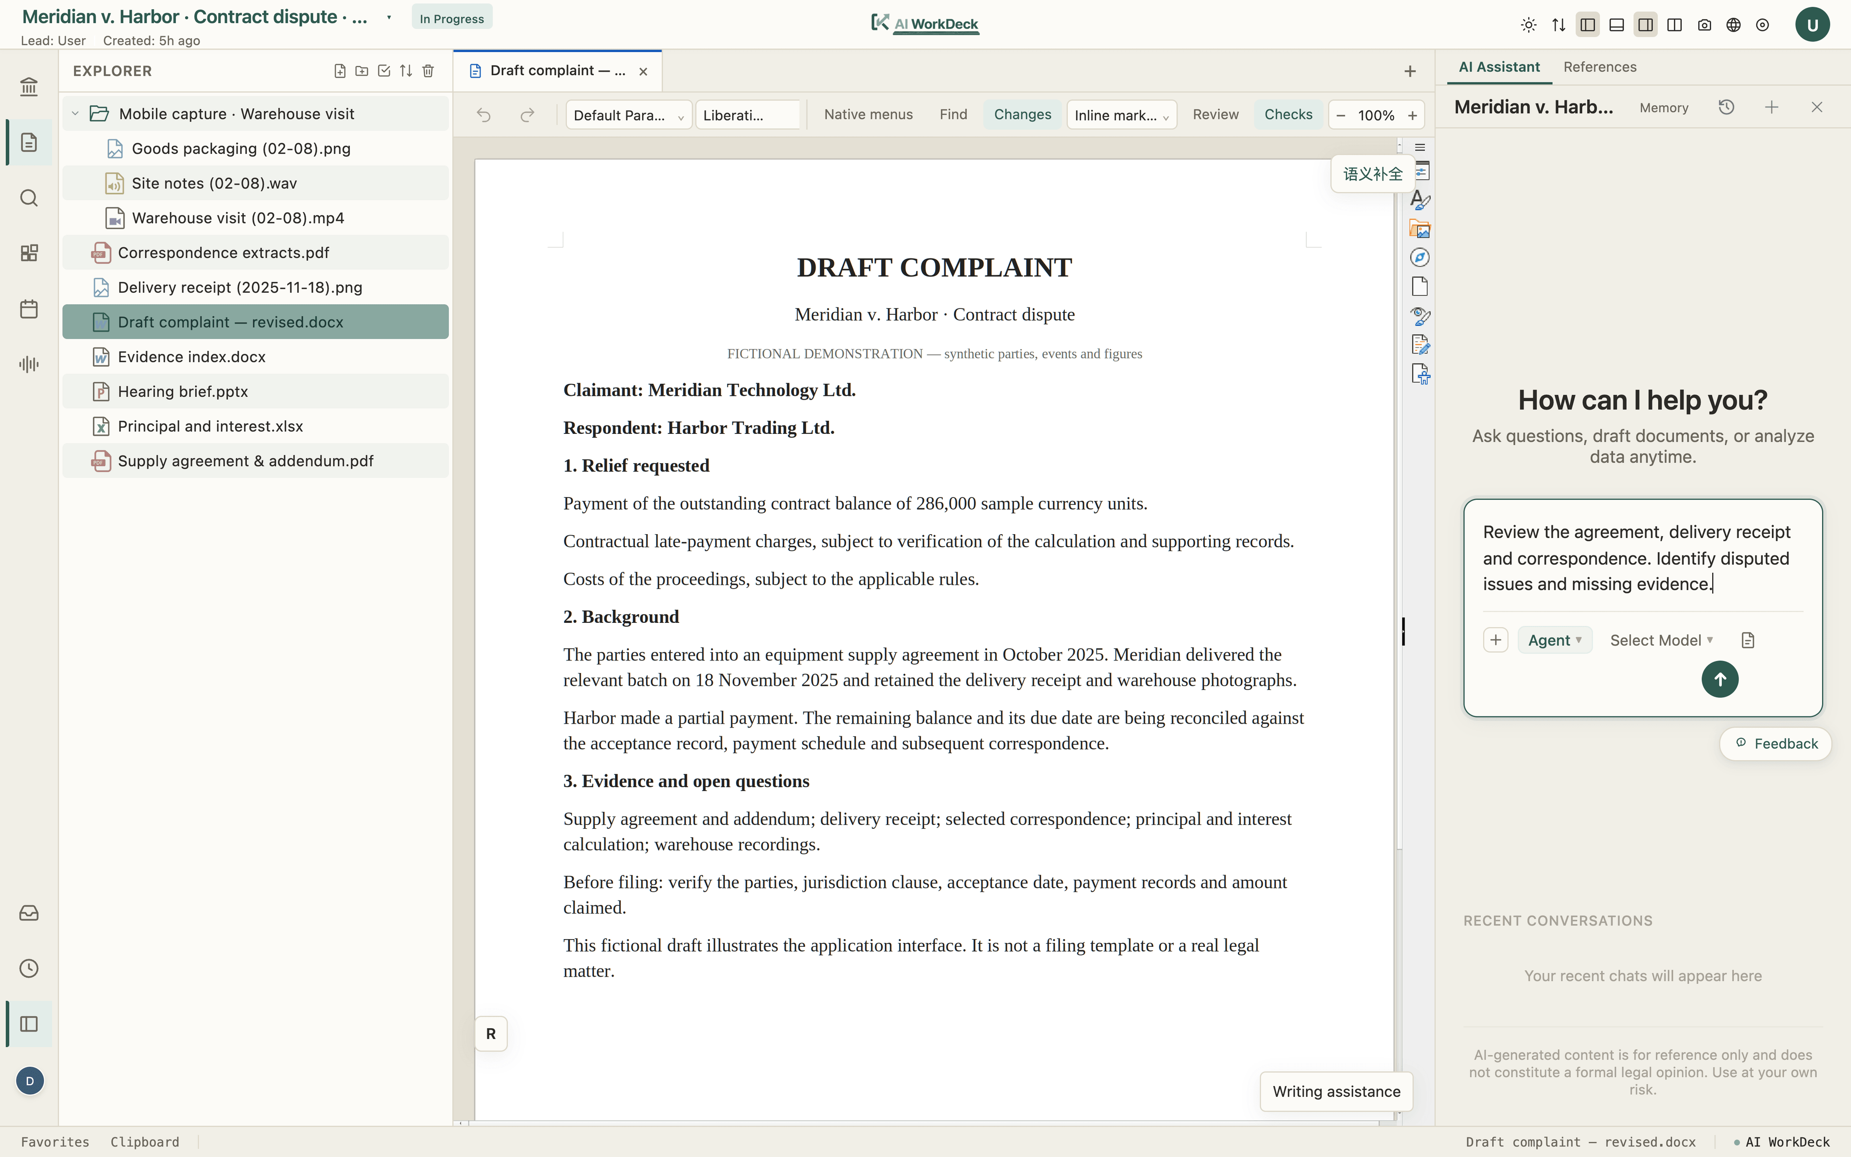The width and height of the screenshot is (1851, 1157).
Task: Switch to the AI Assistant tab
Action: tap(1499, 67)
